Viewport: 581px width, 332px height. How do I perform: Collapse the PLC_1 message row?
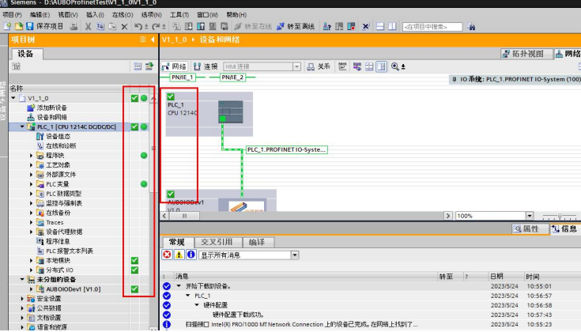click(x=188, y=296)
